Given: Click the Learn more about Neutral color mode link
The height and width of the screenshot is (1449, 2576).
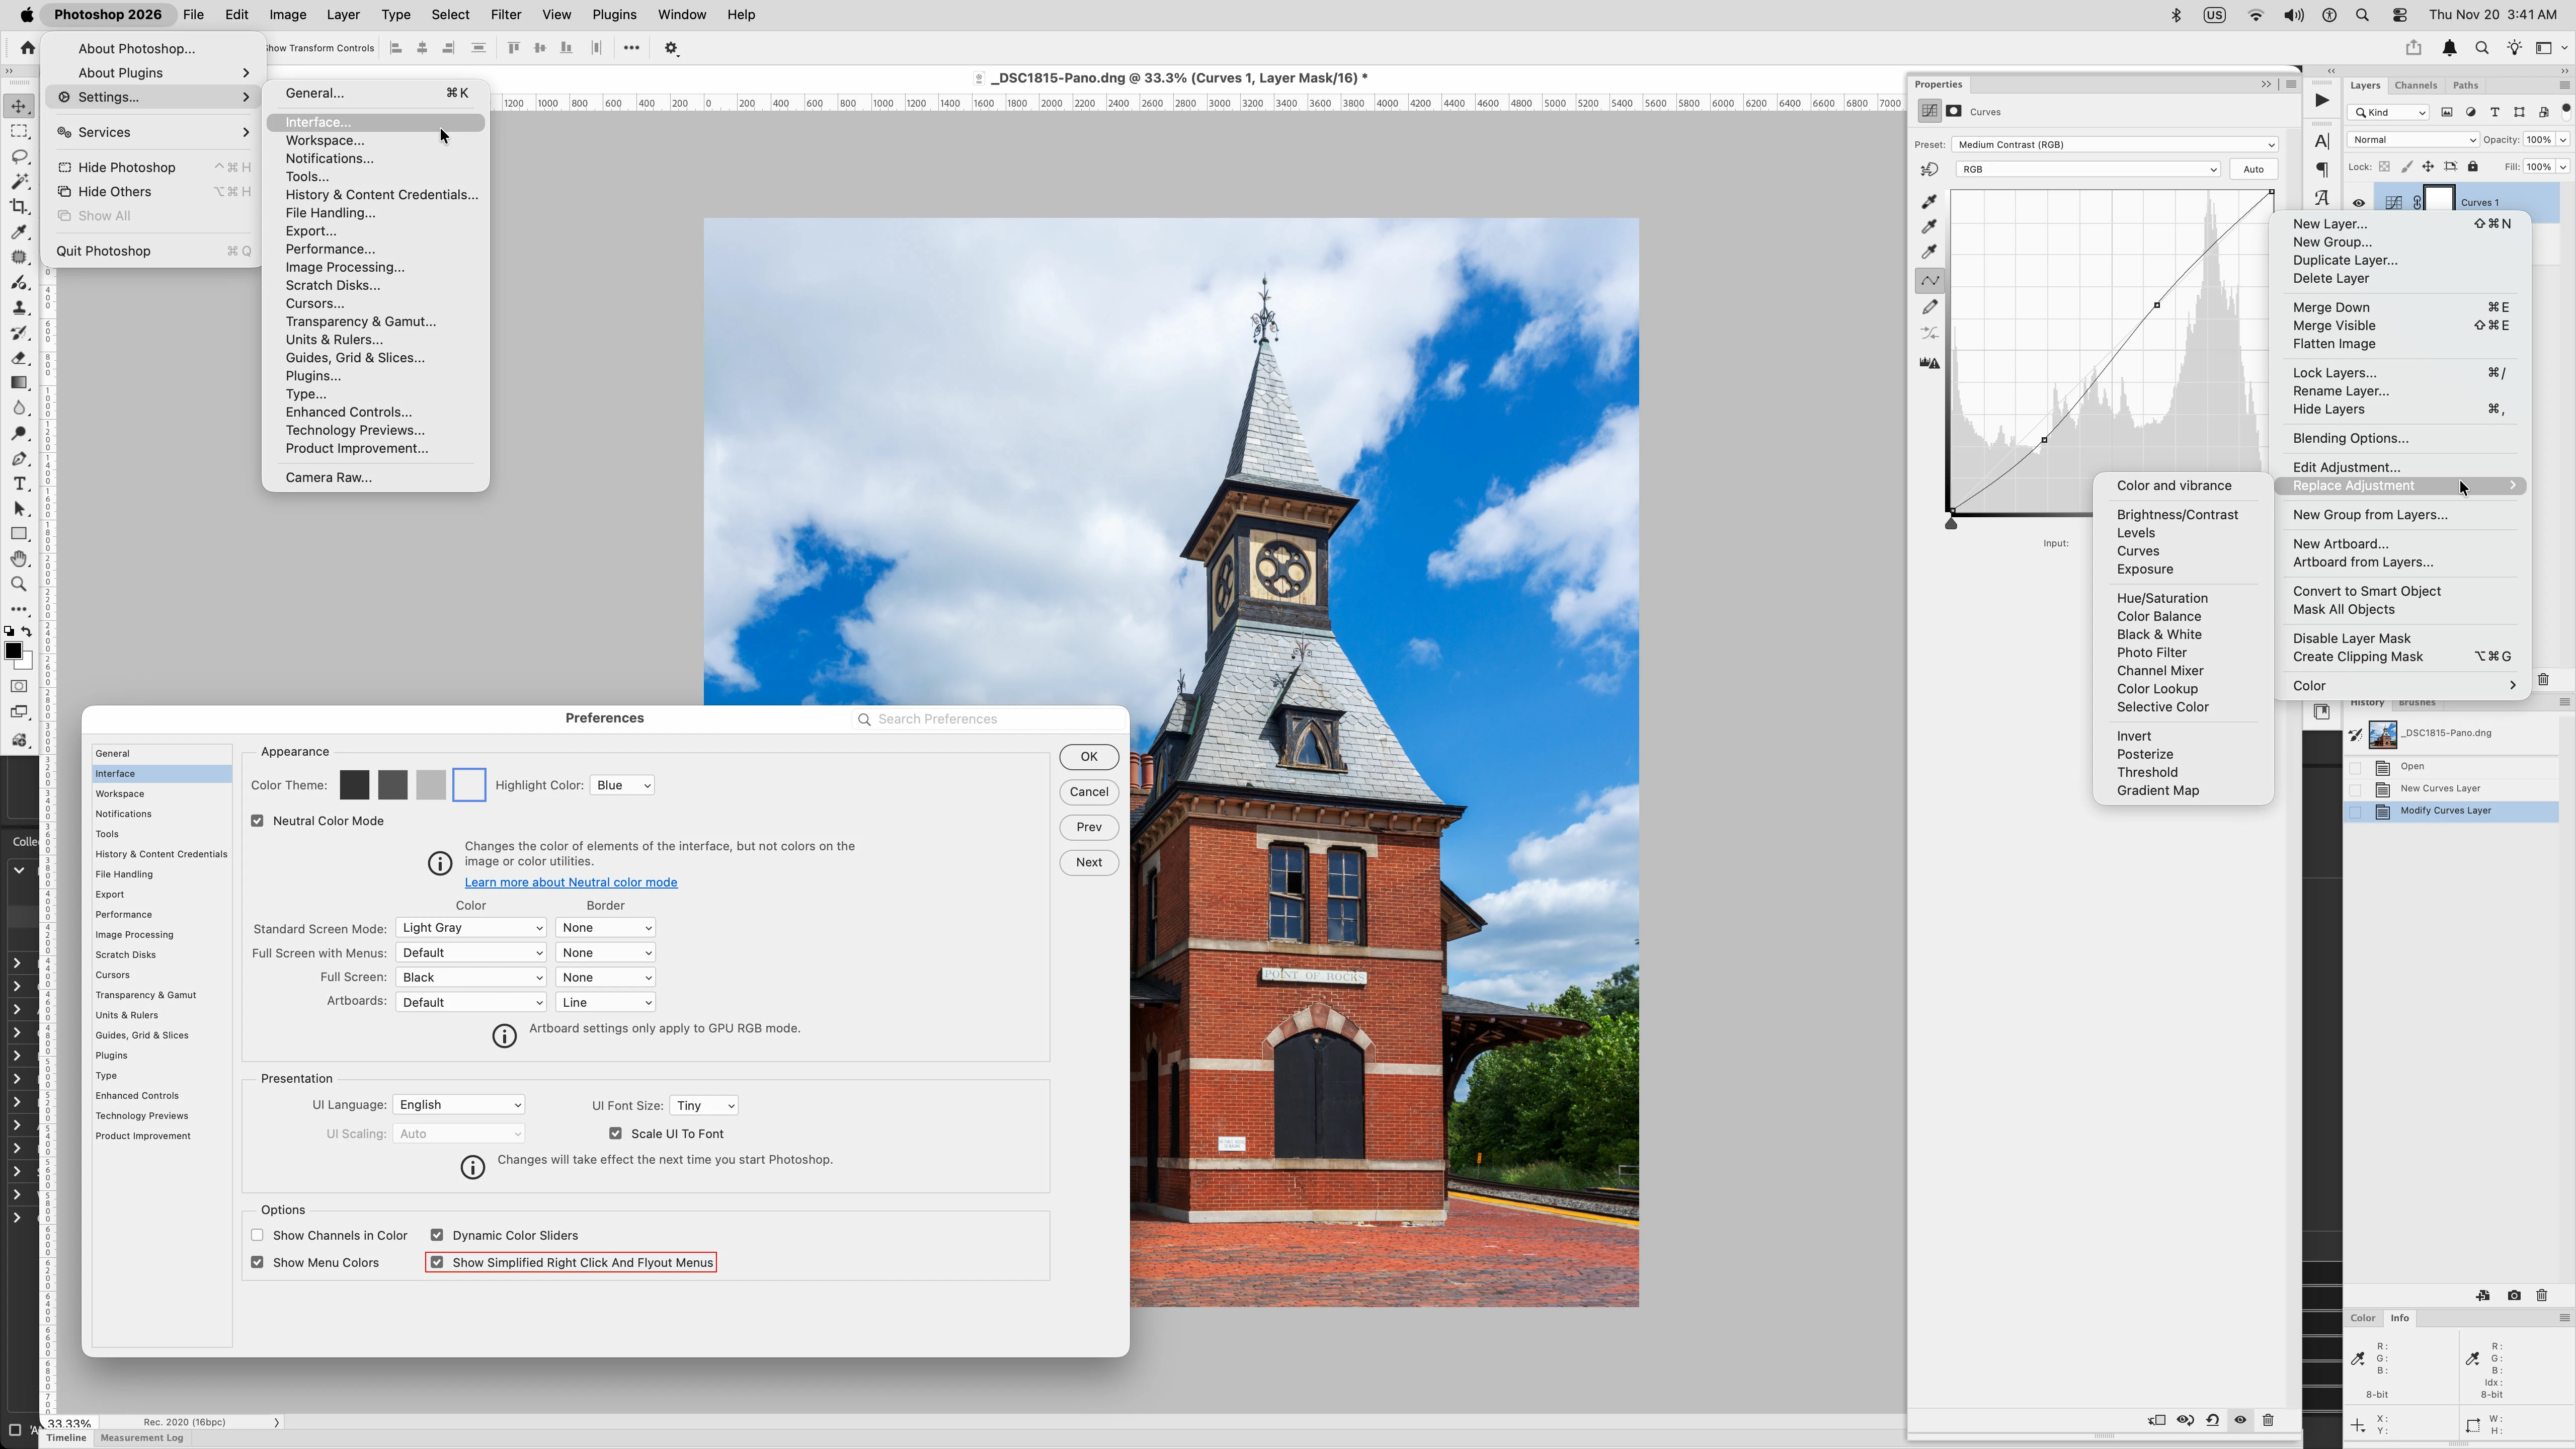Looking at the screenshot, I should pyautogui.click(x=570, y=882).
